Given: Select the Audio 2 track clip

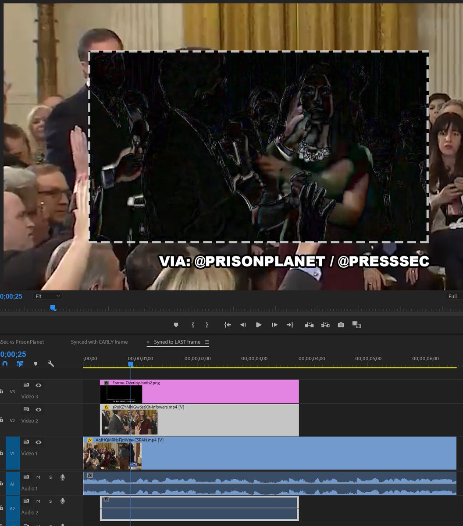Looking at the screenshot, I should pyautogui.click(x=199, y=508).
